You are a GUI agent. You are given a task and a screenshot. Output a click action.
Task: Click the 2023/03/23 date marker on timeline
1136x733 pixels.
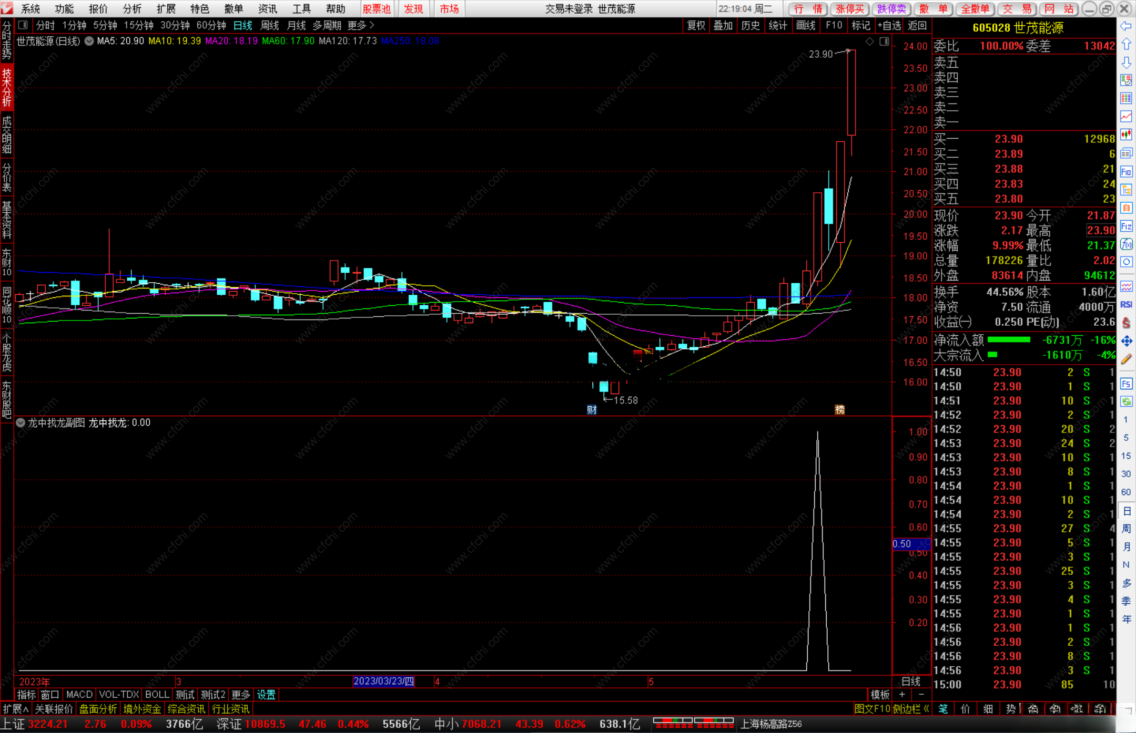click(383, 681)
